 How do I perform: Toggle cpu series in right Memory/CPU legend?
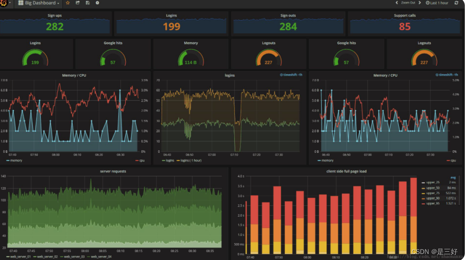click(x=451, y=161)
